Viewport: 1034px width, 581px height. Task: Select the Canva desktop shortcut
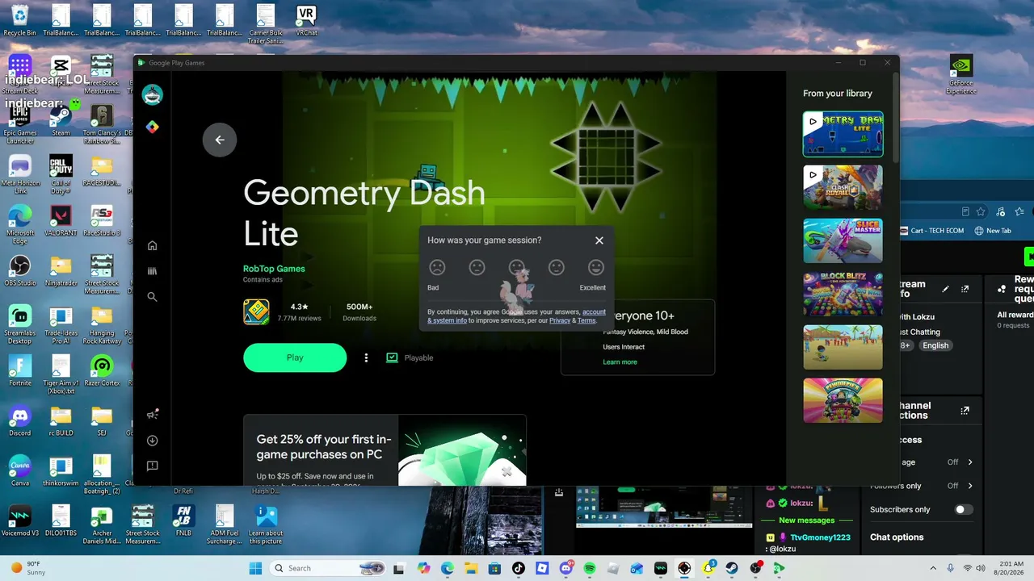20,471
